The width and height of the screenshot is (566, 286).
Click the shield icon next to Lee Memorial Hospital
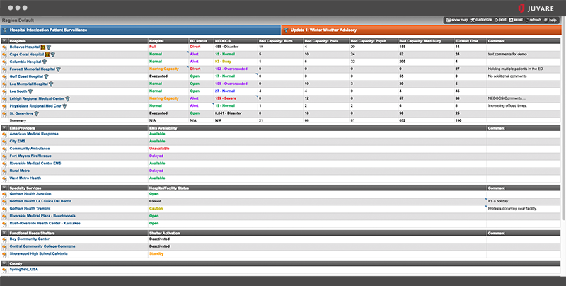coord(51,84)
